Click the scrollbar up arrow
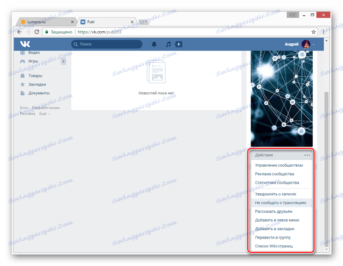This screenshot has width=343, height=266. pos(326,41)
